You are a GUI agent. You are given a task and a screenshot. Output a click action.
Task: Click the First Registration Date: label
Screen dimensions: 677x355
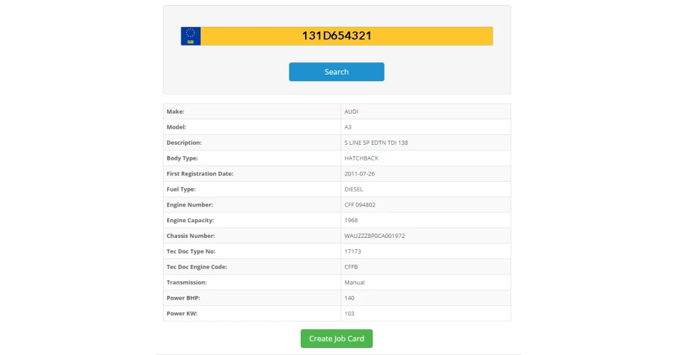coord(200,174)
